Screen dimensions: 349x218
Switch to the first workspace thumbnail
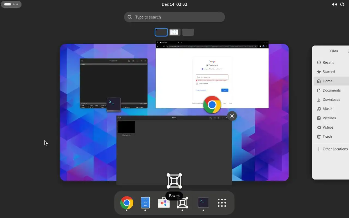click(x=161, y=32)
